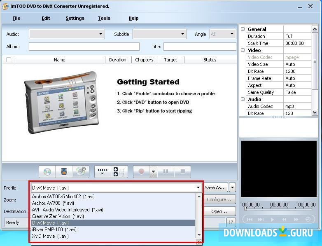
Task: Open the Rip options arrow
Action: [x=153, y=171]
